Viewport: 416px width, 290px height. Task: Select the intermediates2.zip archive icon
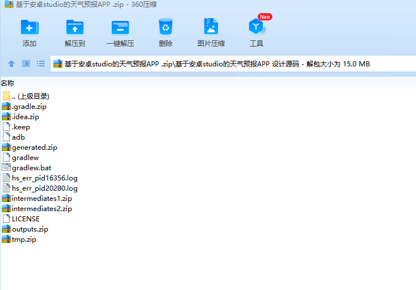pos(6,208)
